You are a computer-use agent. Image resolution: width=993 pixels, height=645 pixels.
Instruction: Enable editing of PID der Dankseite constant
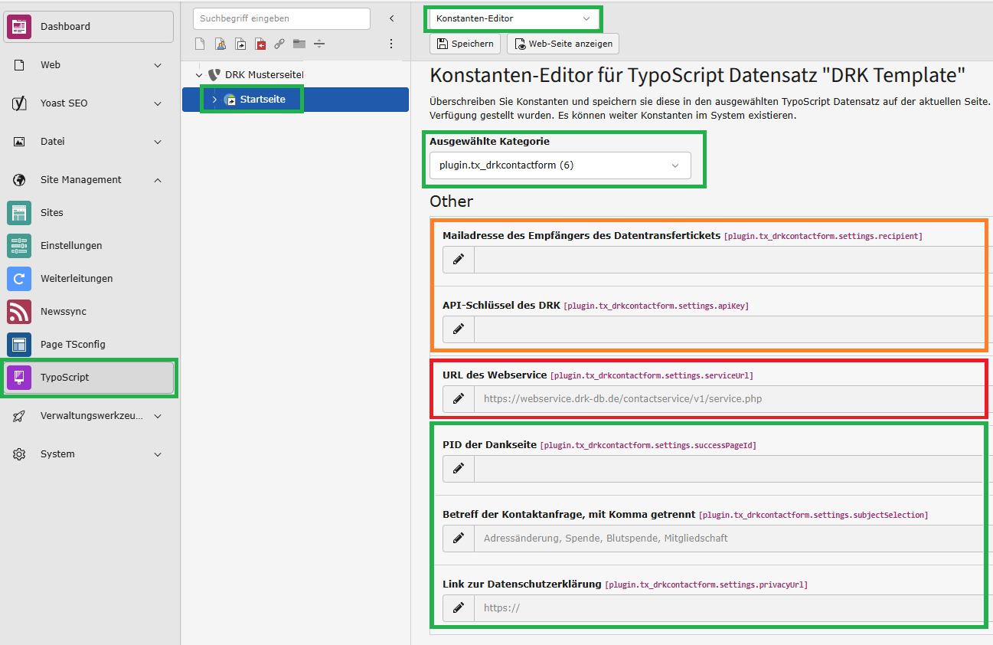(x=458, y=468)
